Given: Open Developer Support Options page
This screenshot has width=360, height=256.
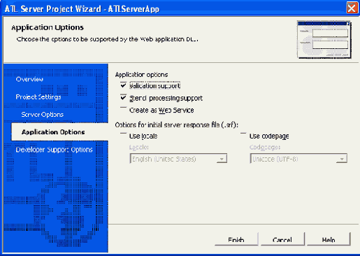Looking at the screenshot, I should pyautogui.click(x=54, y=150).
